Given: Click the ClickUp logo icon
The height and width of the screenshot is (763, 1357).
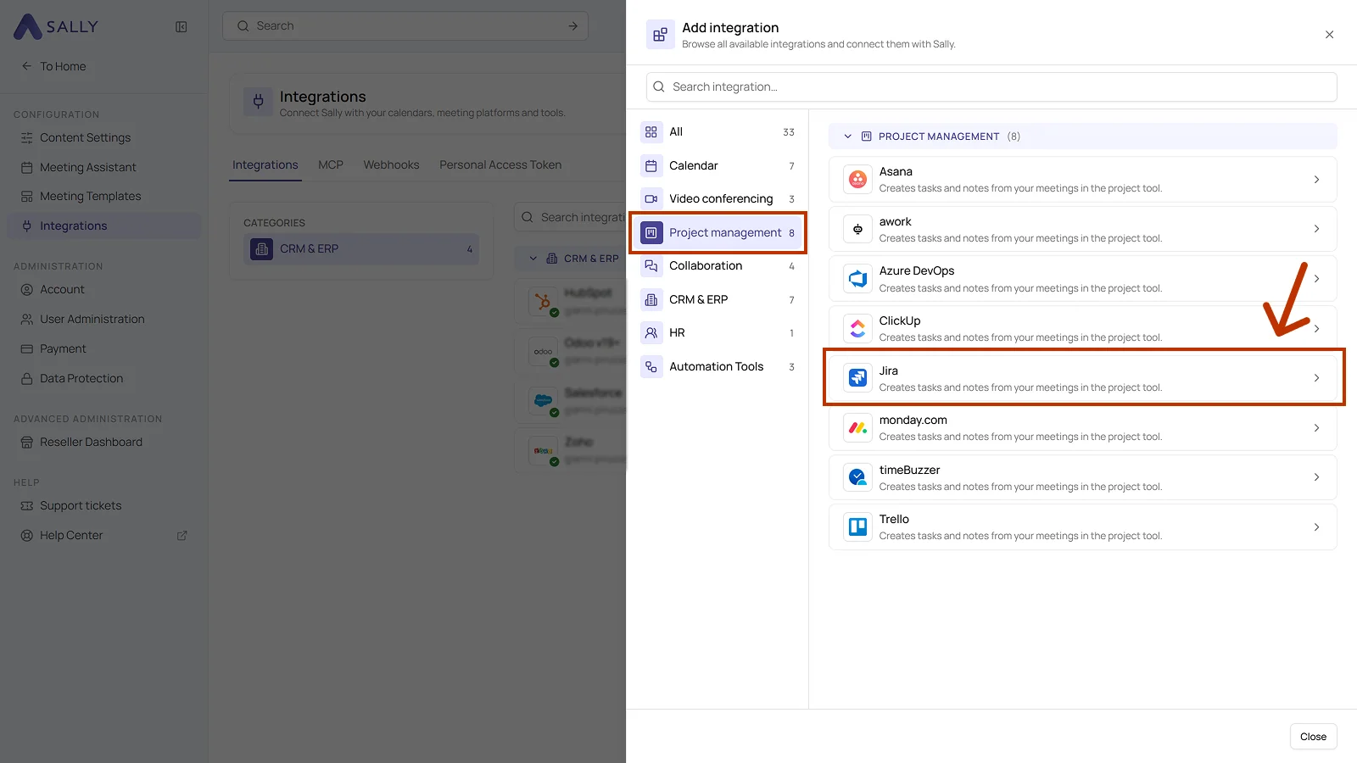Looking at the screenshot, I should [x=857, y=329].
